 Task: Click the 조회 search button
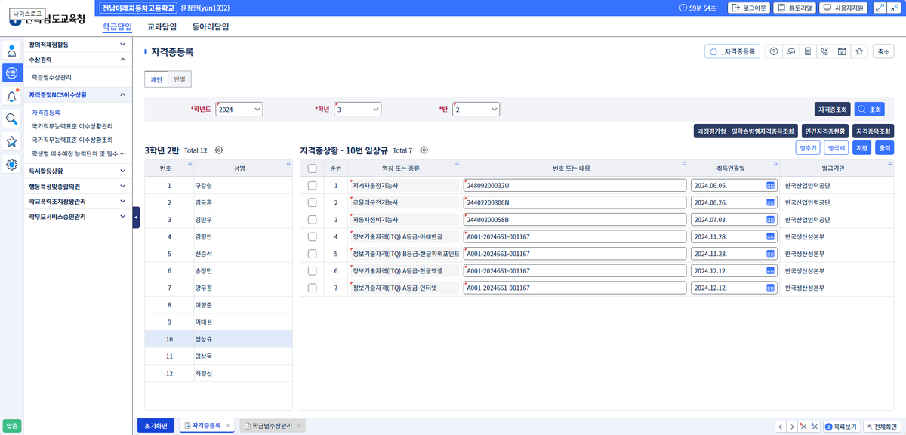pyautogui.click(x=870, y=110)
